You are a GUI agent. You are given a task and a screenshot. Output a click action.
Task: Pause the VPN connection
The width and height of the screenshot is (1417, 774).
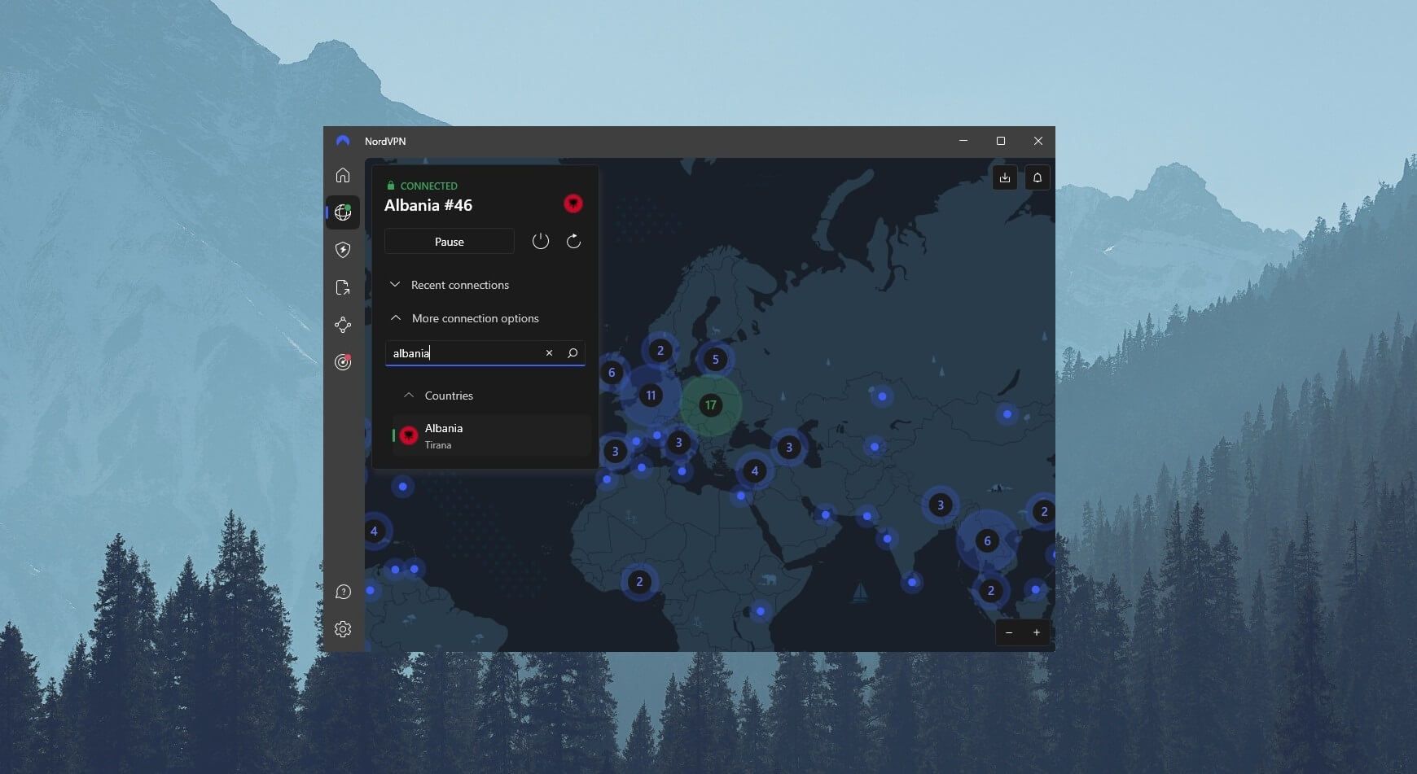tap(450, 242)
